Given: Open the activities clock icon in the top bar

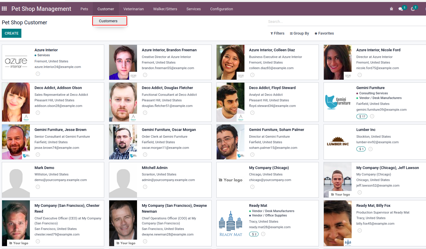Looking at the screenshot, I should click(413, 9).
